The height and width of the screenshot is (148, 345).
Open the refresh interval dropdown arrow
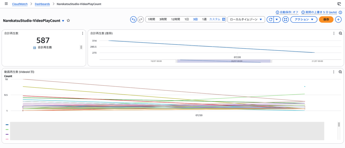pos(277,19)
